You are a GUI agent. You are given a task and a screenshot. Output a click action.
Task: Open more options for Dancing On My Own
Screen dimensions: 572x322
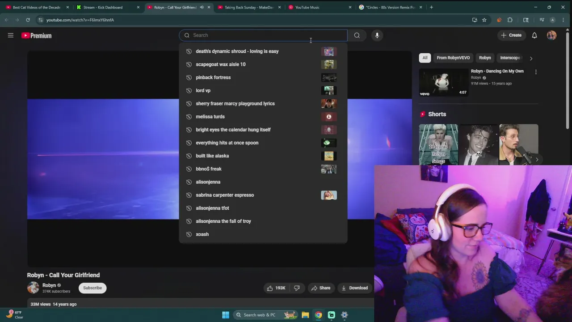pyautogui.click(x=536, y=72)
